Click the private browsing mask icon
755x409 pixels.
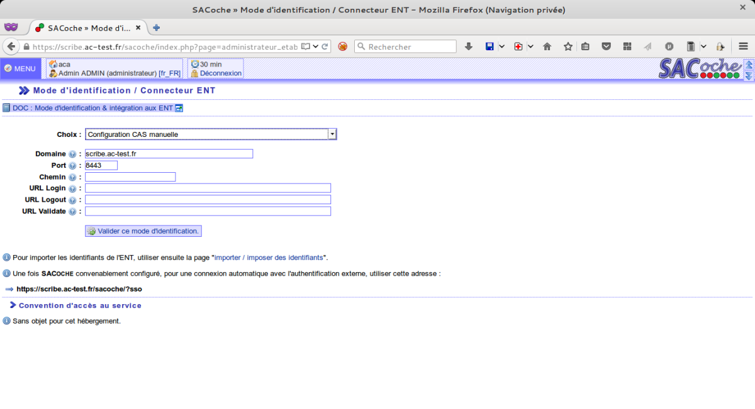coord(11,27)
